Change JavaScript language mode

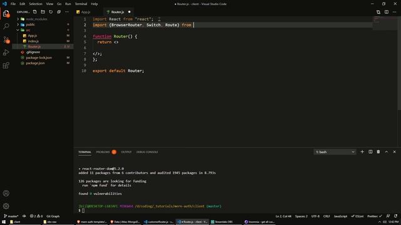click(x=340, y=216)
